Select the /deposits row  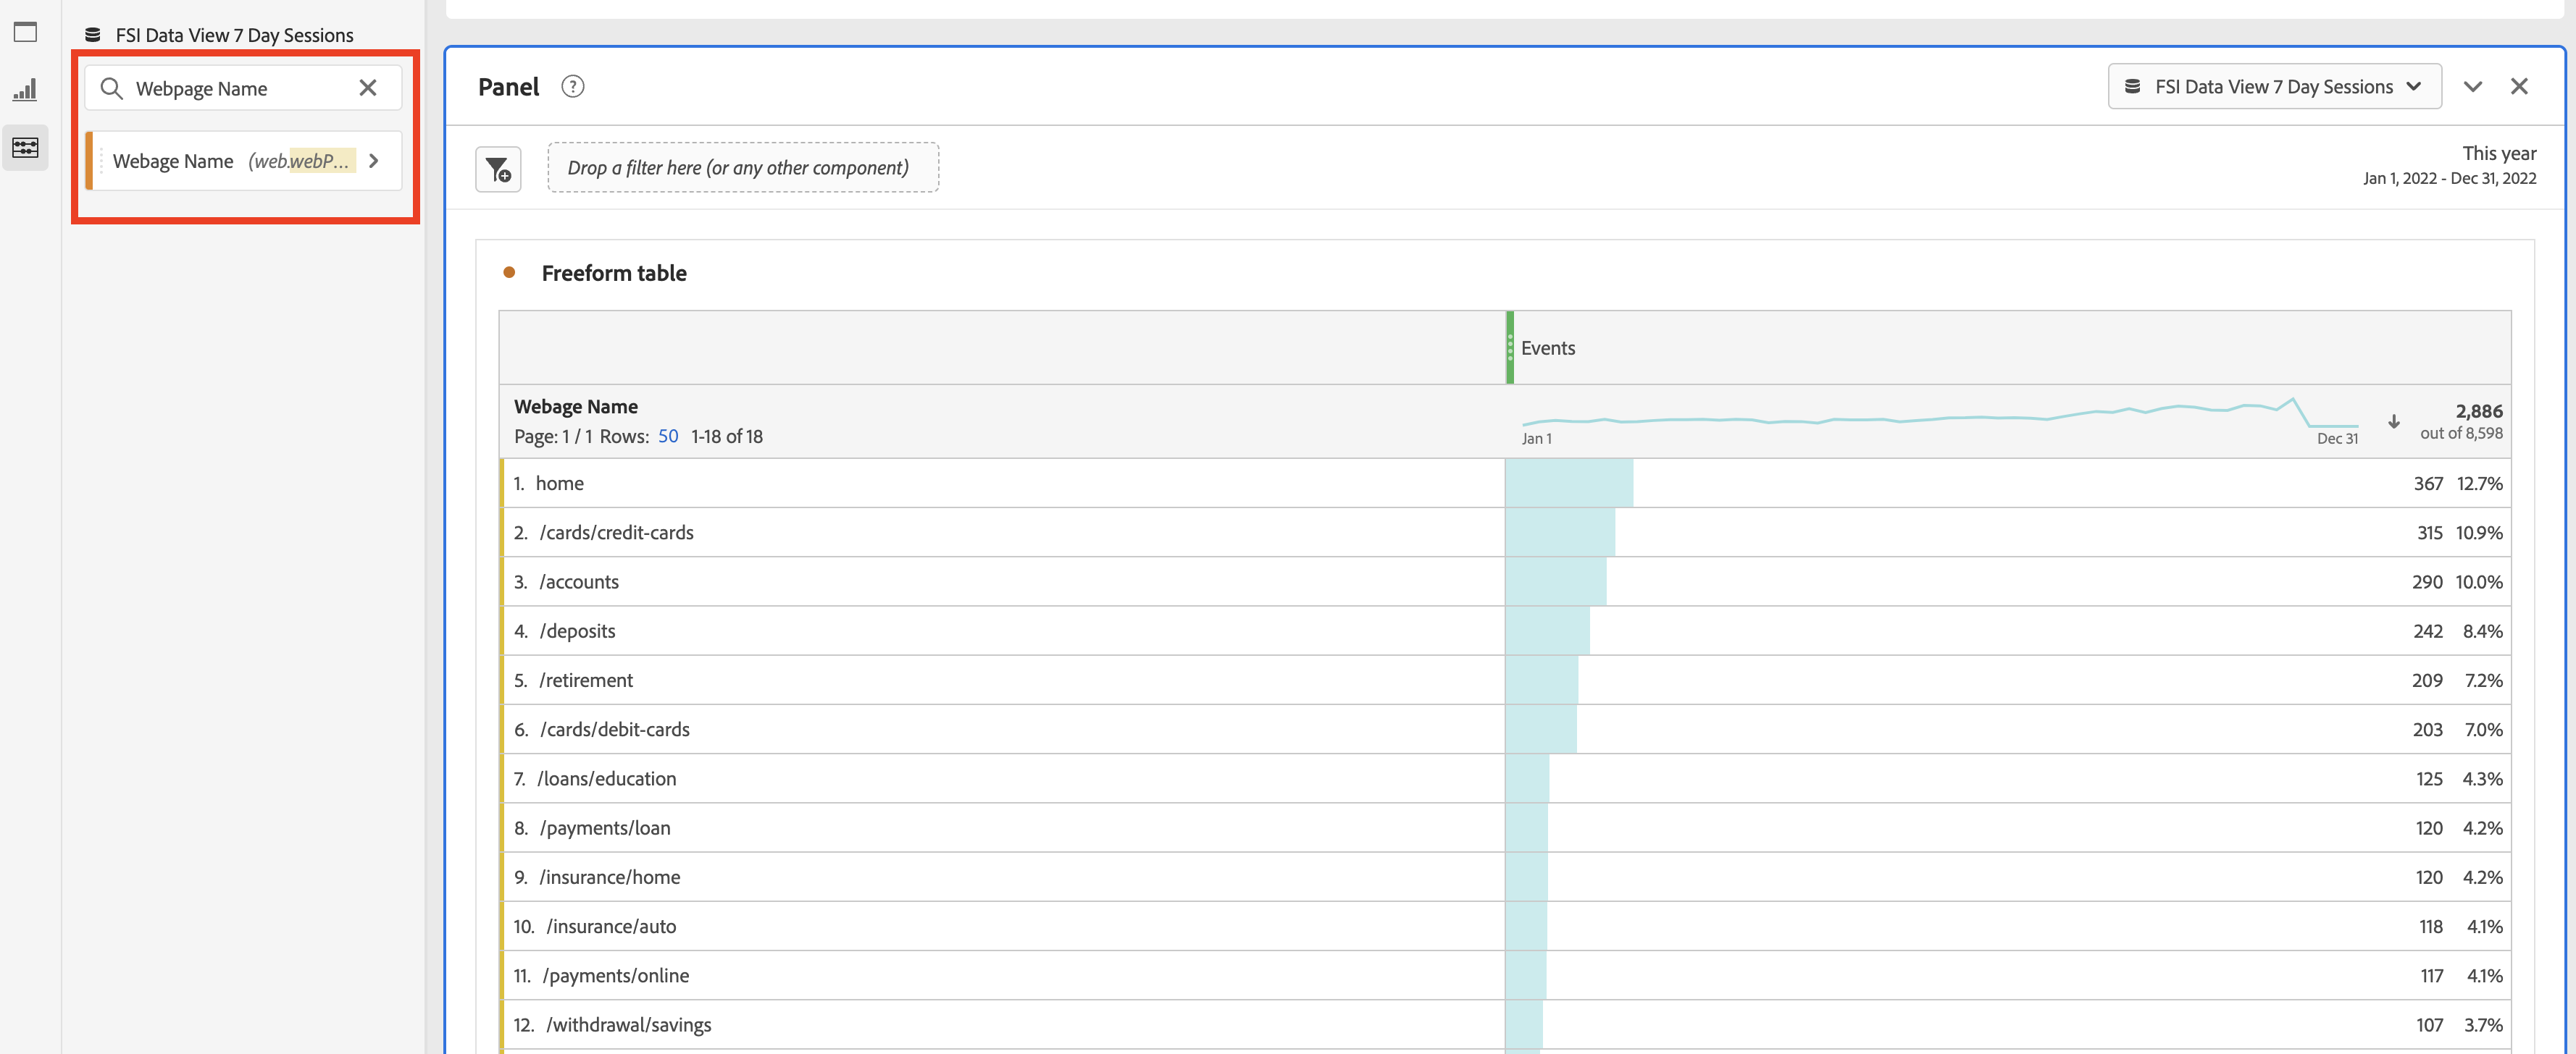pyautogui.click(x=1505, y=631)
